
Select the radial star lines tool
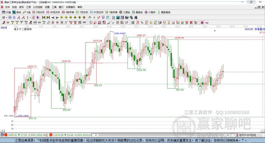57,23
